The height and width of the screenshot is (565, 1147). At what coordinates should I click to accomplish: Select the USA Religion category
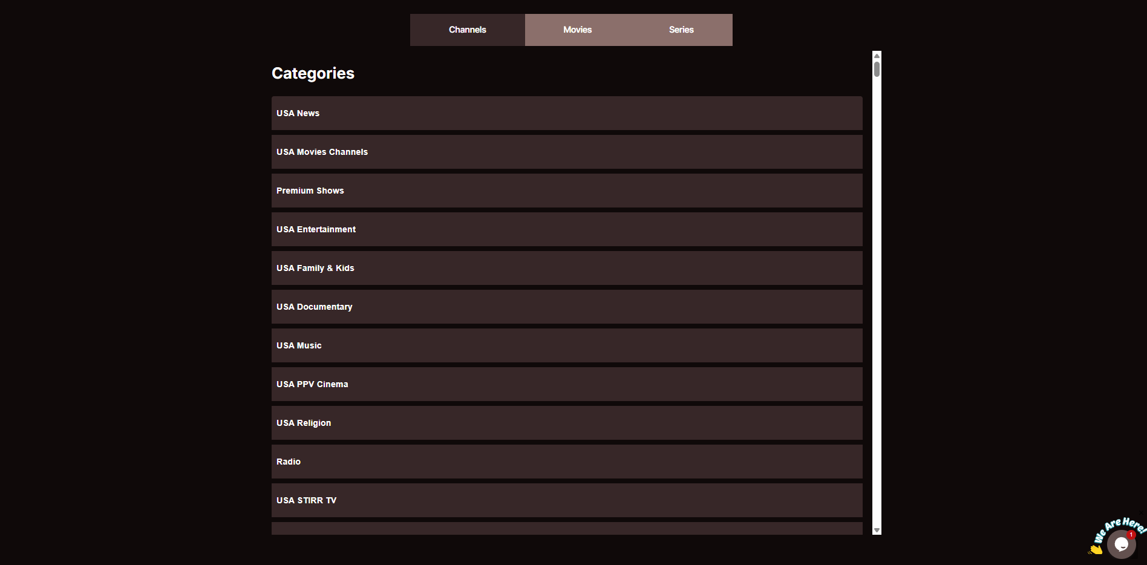pyautogui.click(x=567, y=423)
